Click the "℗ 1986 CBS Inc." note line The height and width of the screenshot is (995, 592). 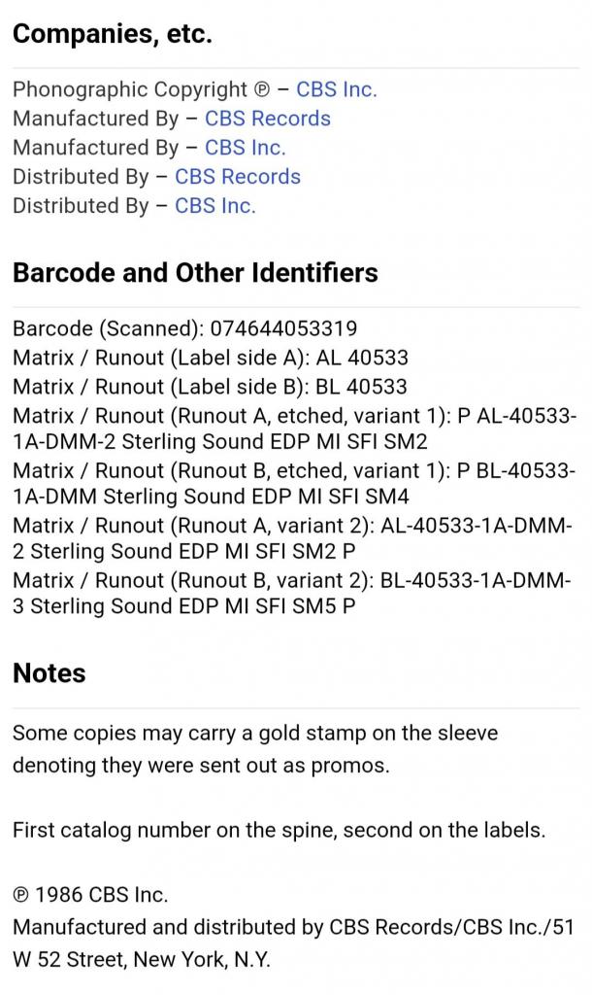(90, 895)
